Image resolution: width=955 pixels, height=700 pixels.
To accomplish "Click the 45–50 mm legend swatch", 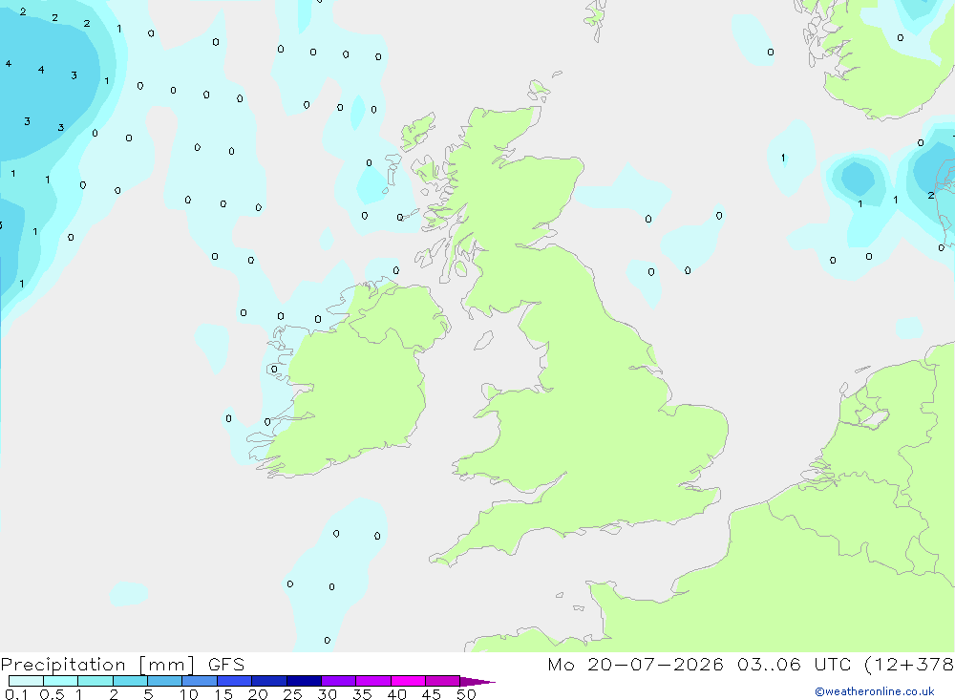I will point(443,681).
